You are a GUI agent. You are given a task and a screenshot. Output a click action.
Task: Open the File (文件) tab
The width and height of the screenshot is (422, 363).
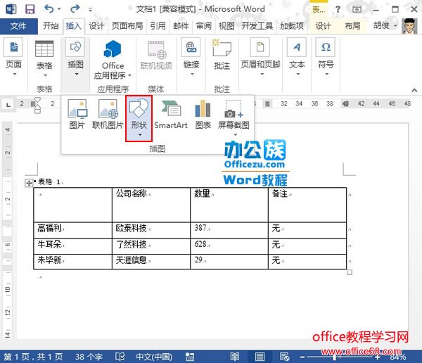18,26
